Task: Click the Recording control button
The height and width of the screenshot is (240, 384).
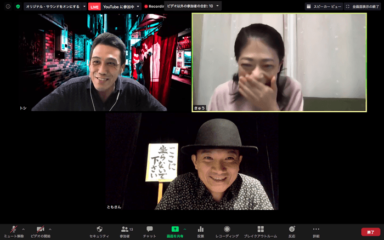Action: point(227,232)
